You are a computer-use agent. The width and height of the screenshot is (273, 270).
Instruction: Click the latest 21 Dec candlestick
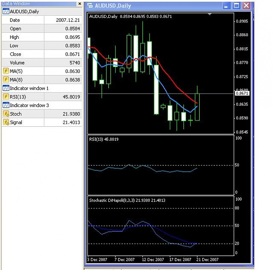click(x=197, y=107)
